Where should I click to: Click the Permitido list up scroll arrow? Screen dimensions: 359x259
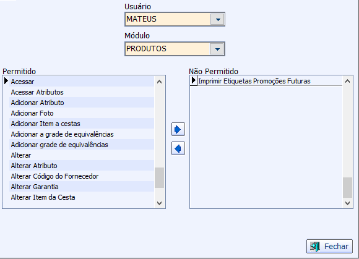pyautogui.click(x=159, y=82)
